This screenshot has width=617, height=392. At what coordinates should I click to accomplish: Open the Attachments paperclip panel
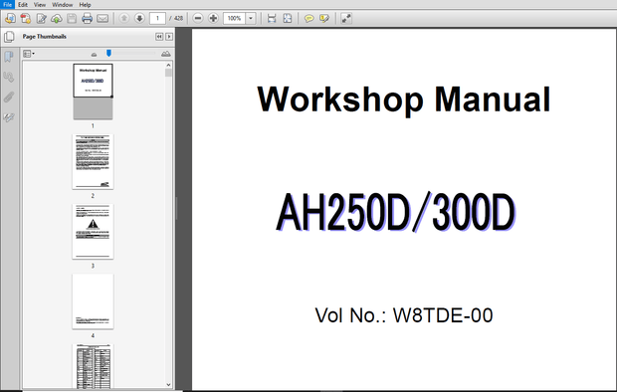click(x=9, y=97)
